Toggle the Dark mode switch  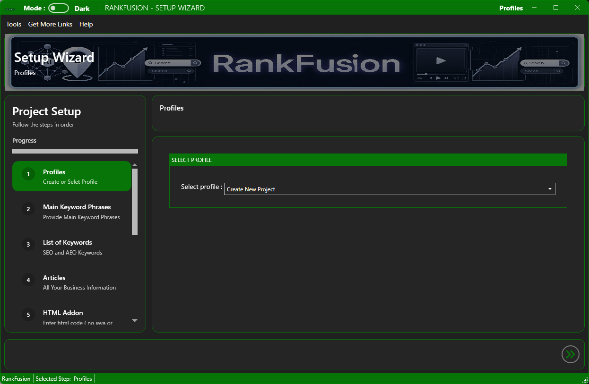[59, 8]
